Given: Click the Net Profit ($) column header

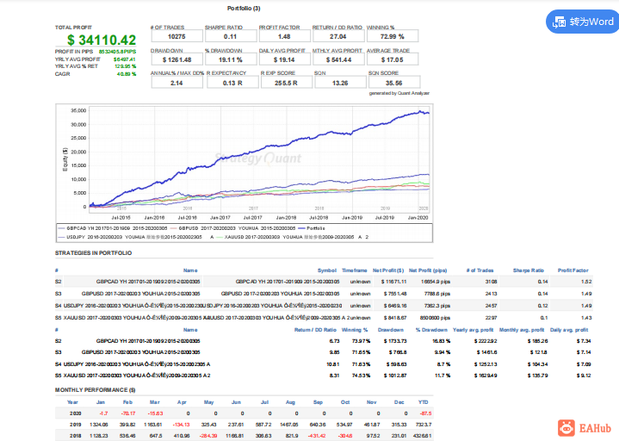Looking at the screenshot, I should [388, 270].
